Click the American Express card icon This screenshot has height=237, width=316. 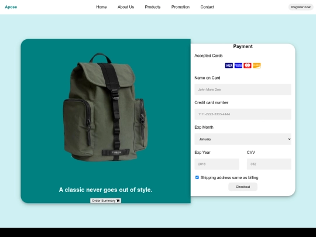click(x=238, y=66)
